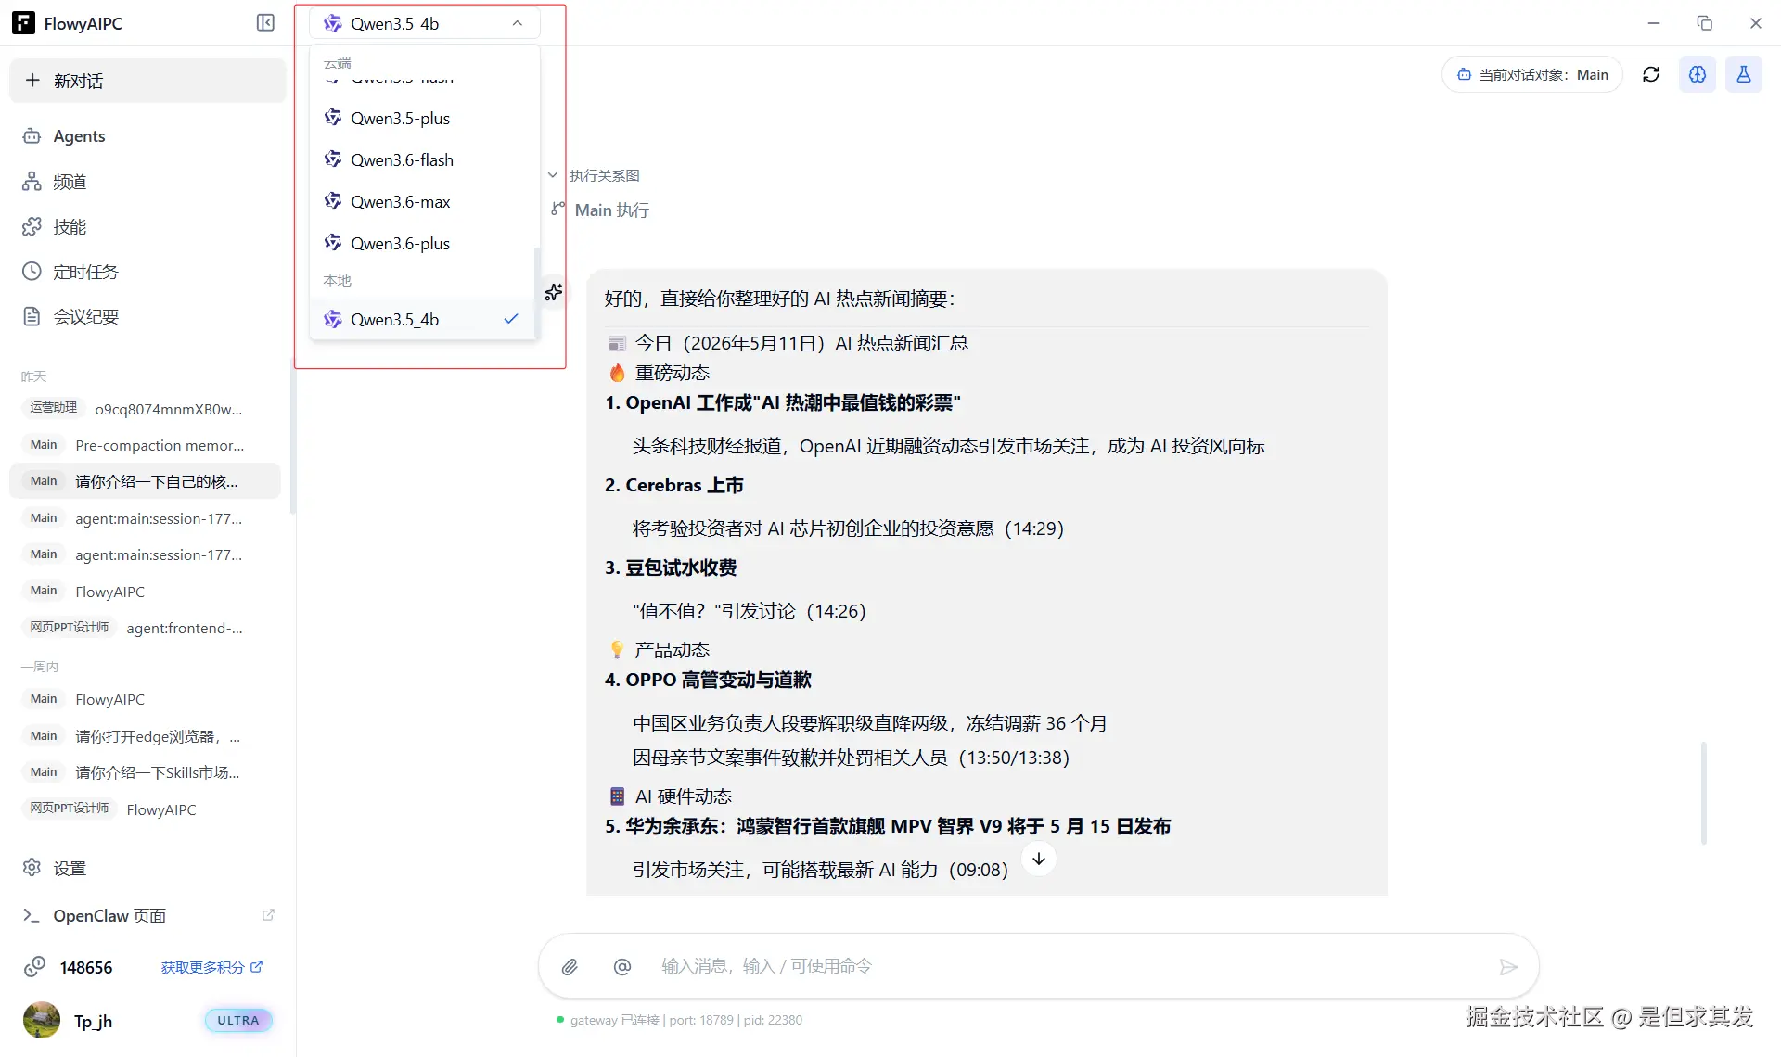Click the 频道 network icon
The image size is (1781, 1057).
32,182
